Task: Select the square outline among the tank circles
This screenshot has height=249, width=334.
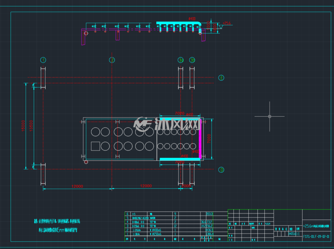Action: [x=95, y=146]
